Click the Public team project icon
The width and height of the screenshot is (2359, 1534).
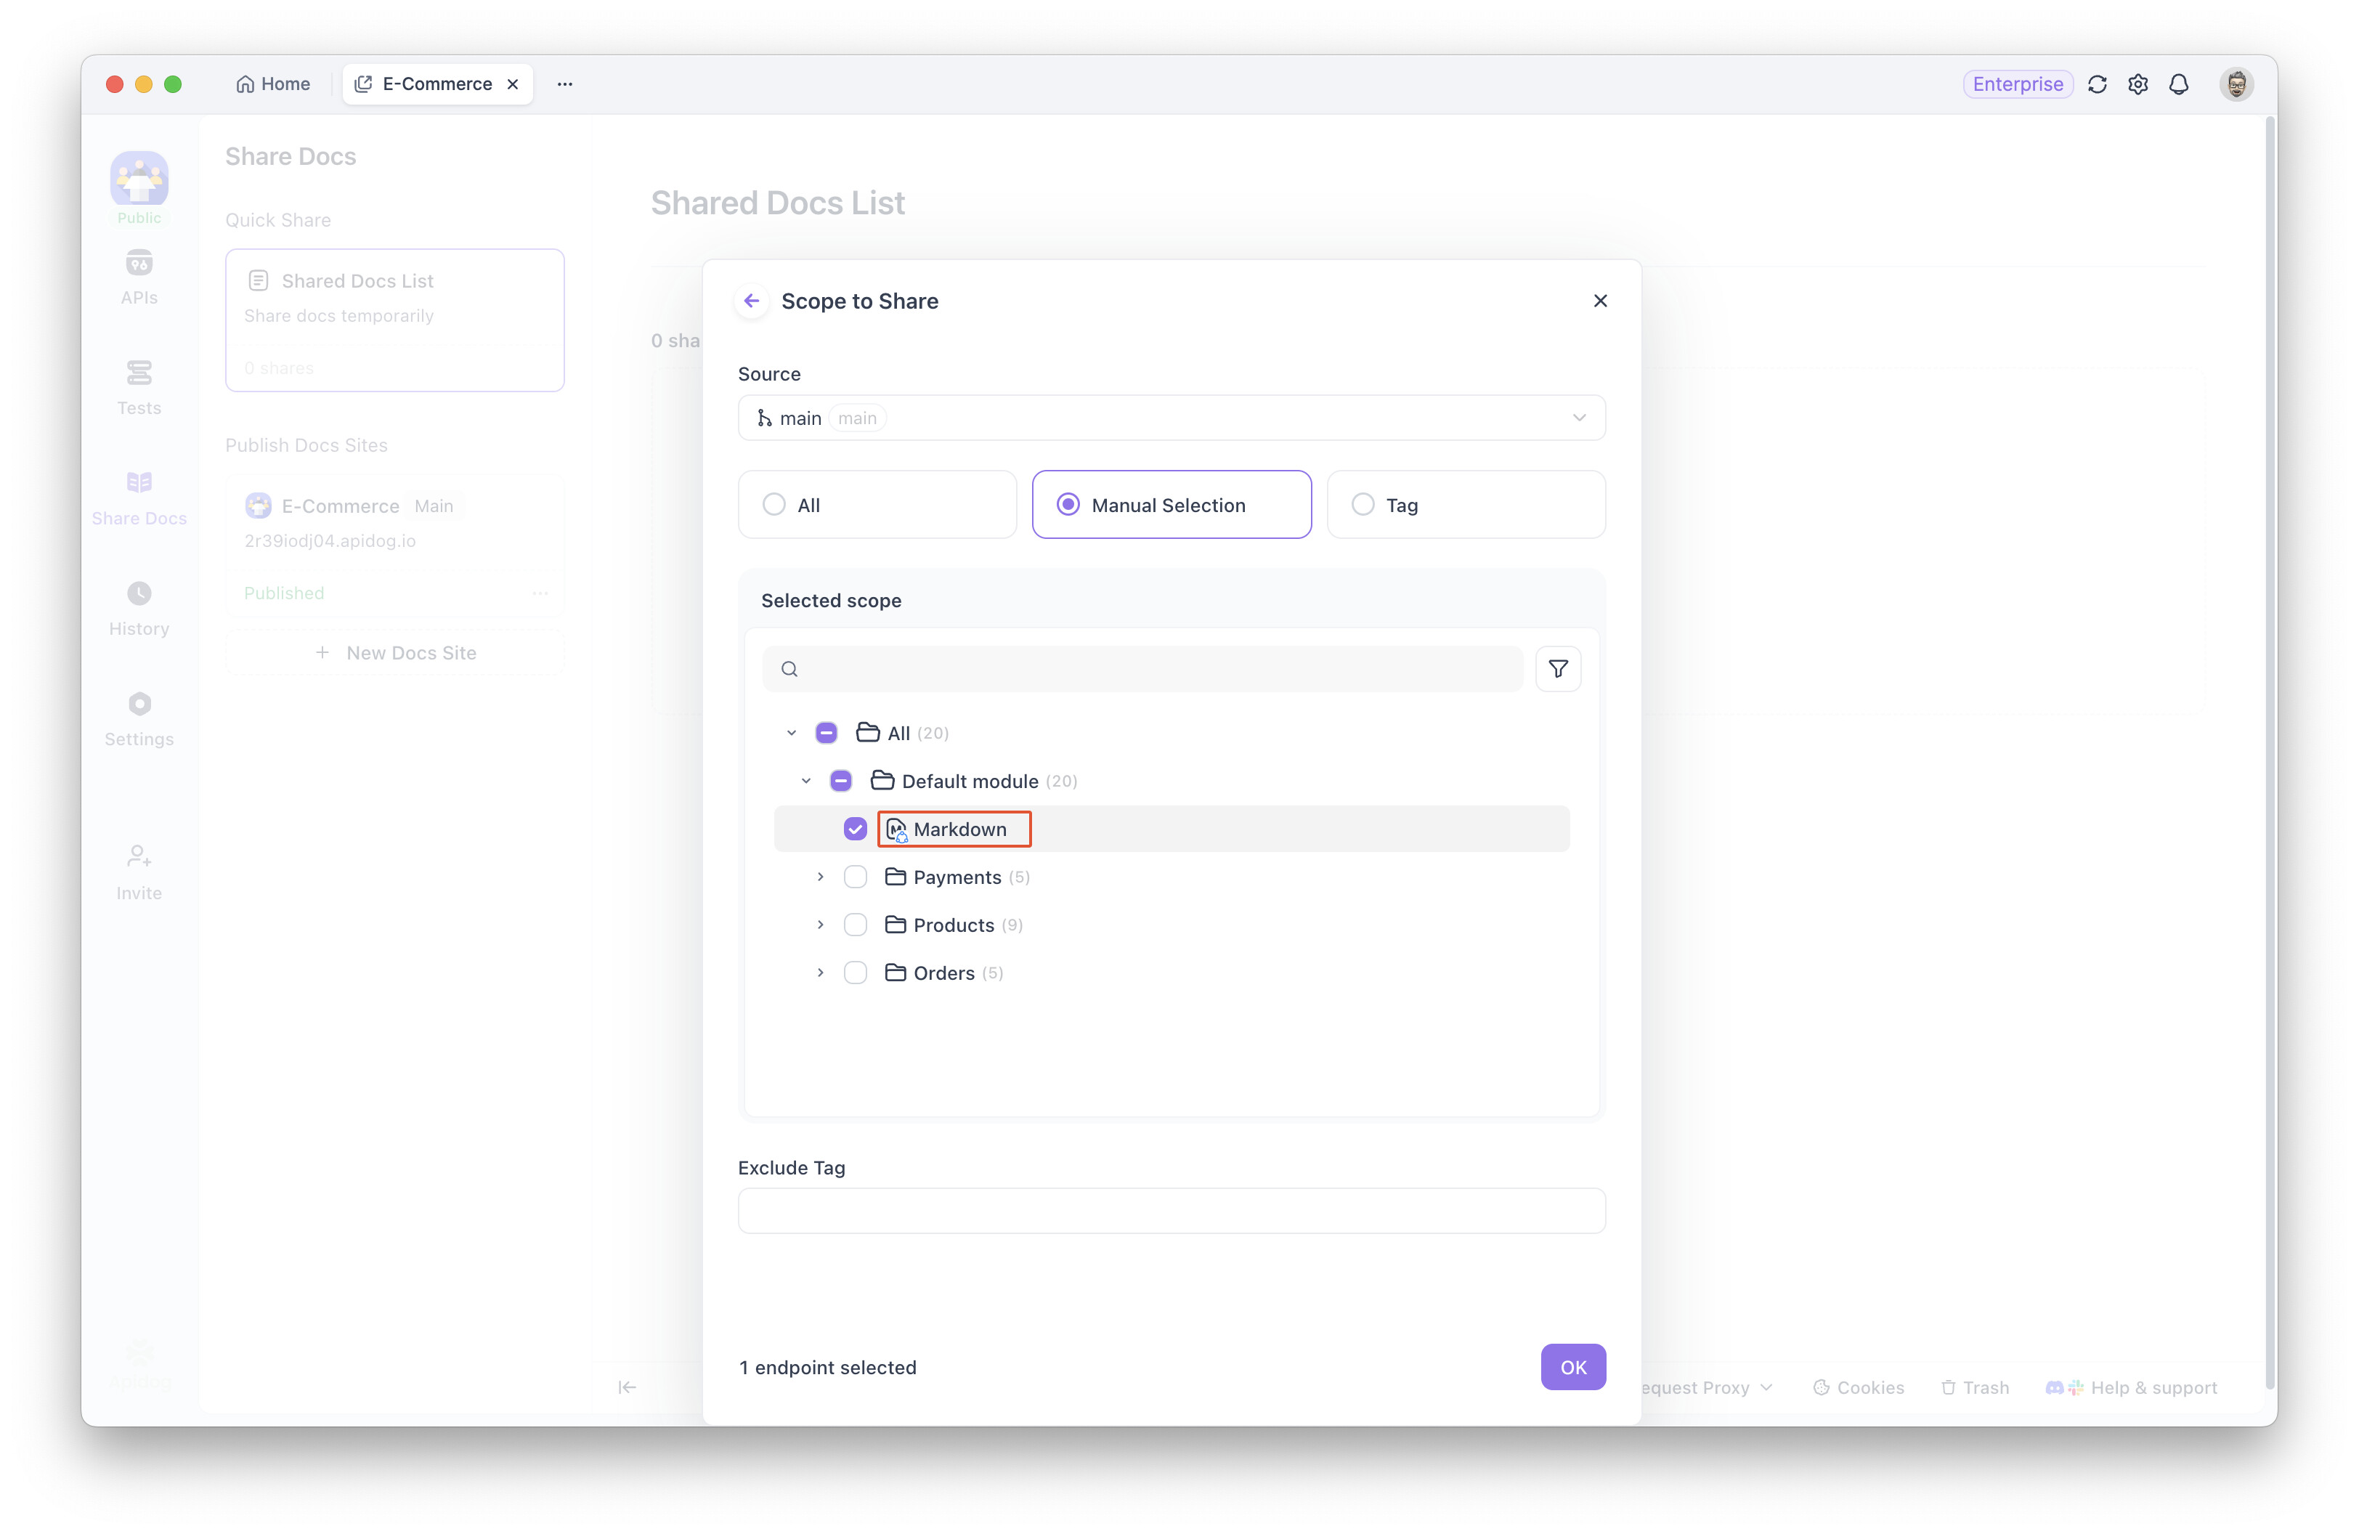[139, 179]
